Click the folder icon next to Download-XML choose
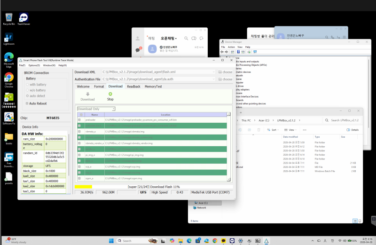 coord(220,72)
